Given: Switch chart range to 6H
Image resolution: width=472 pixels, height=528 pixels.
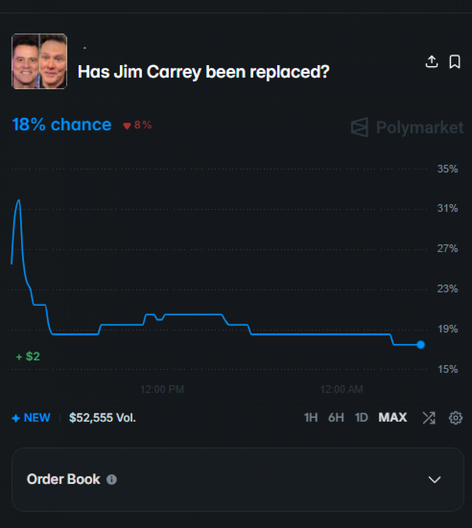Looking at the screenshot, I should pyautogui.click(x=336, y=418).
